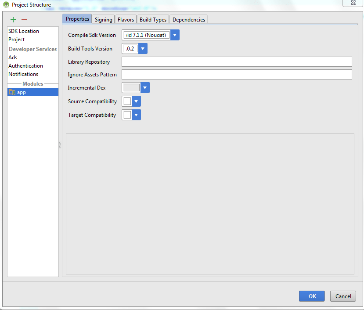Switch to the Signing tab
This screenshot has width=364, height=310.
pos(103,20)
